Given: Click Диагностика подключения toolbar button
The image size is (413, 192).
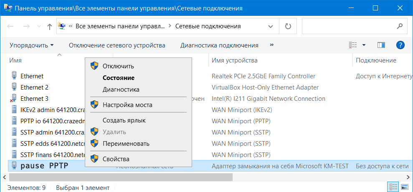Looking at the screenshot, I should pyautogui.click(x=219, y=45).
